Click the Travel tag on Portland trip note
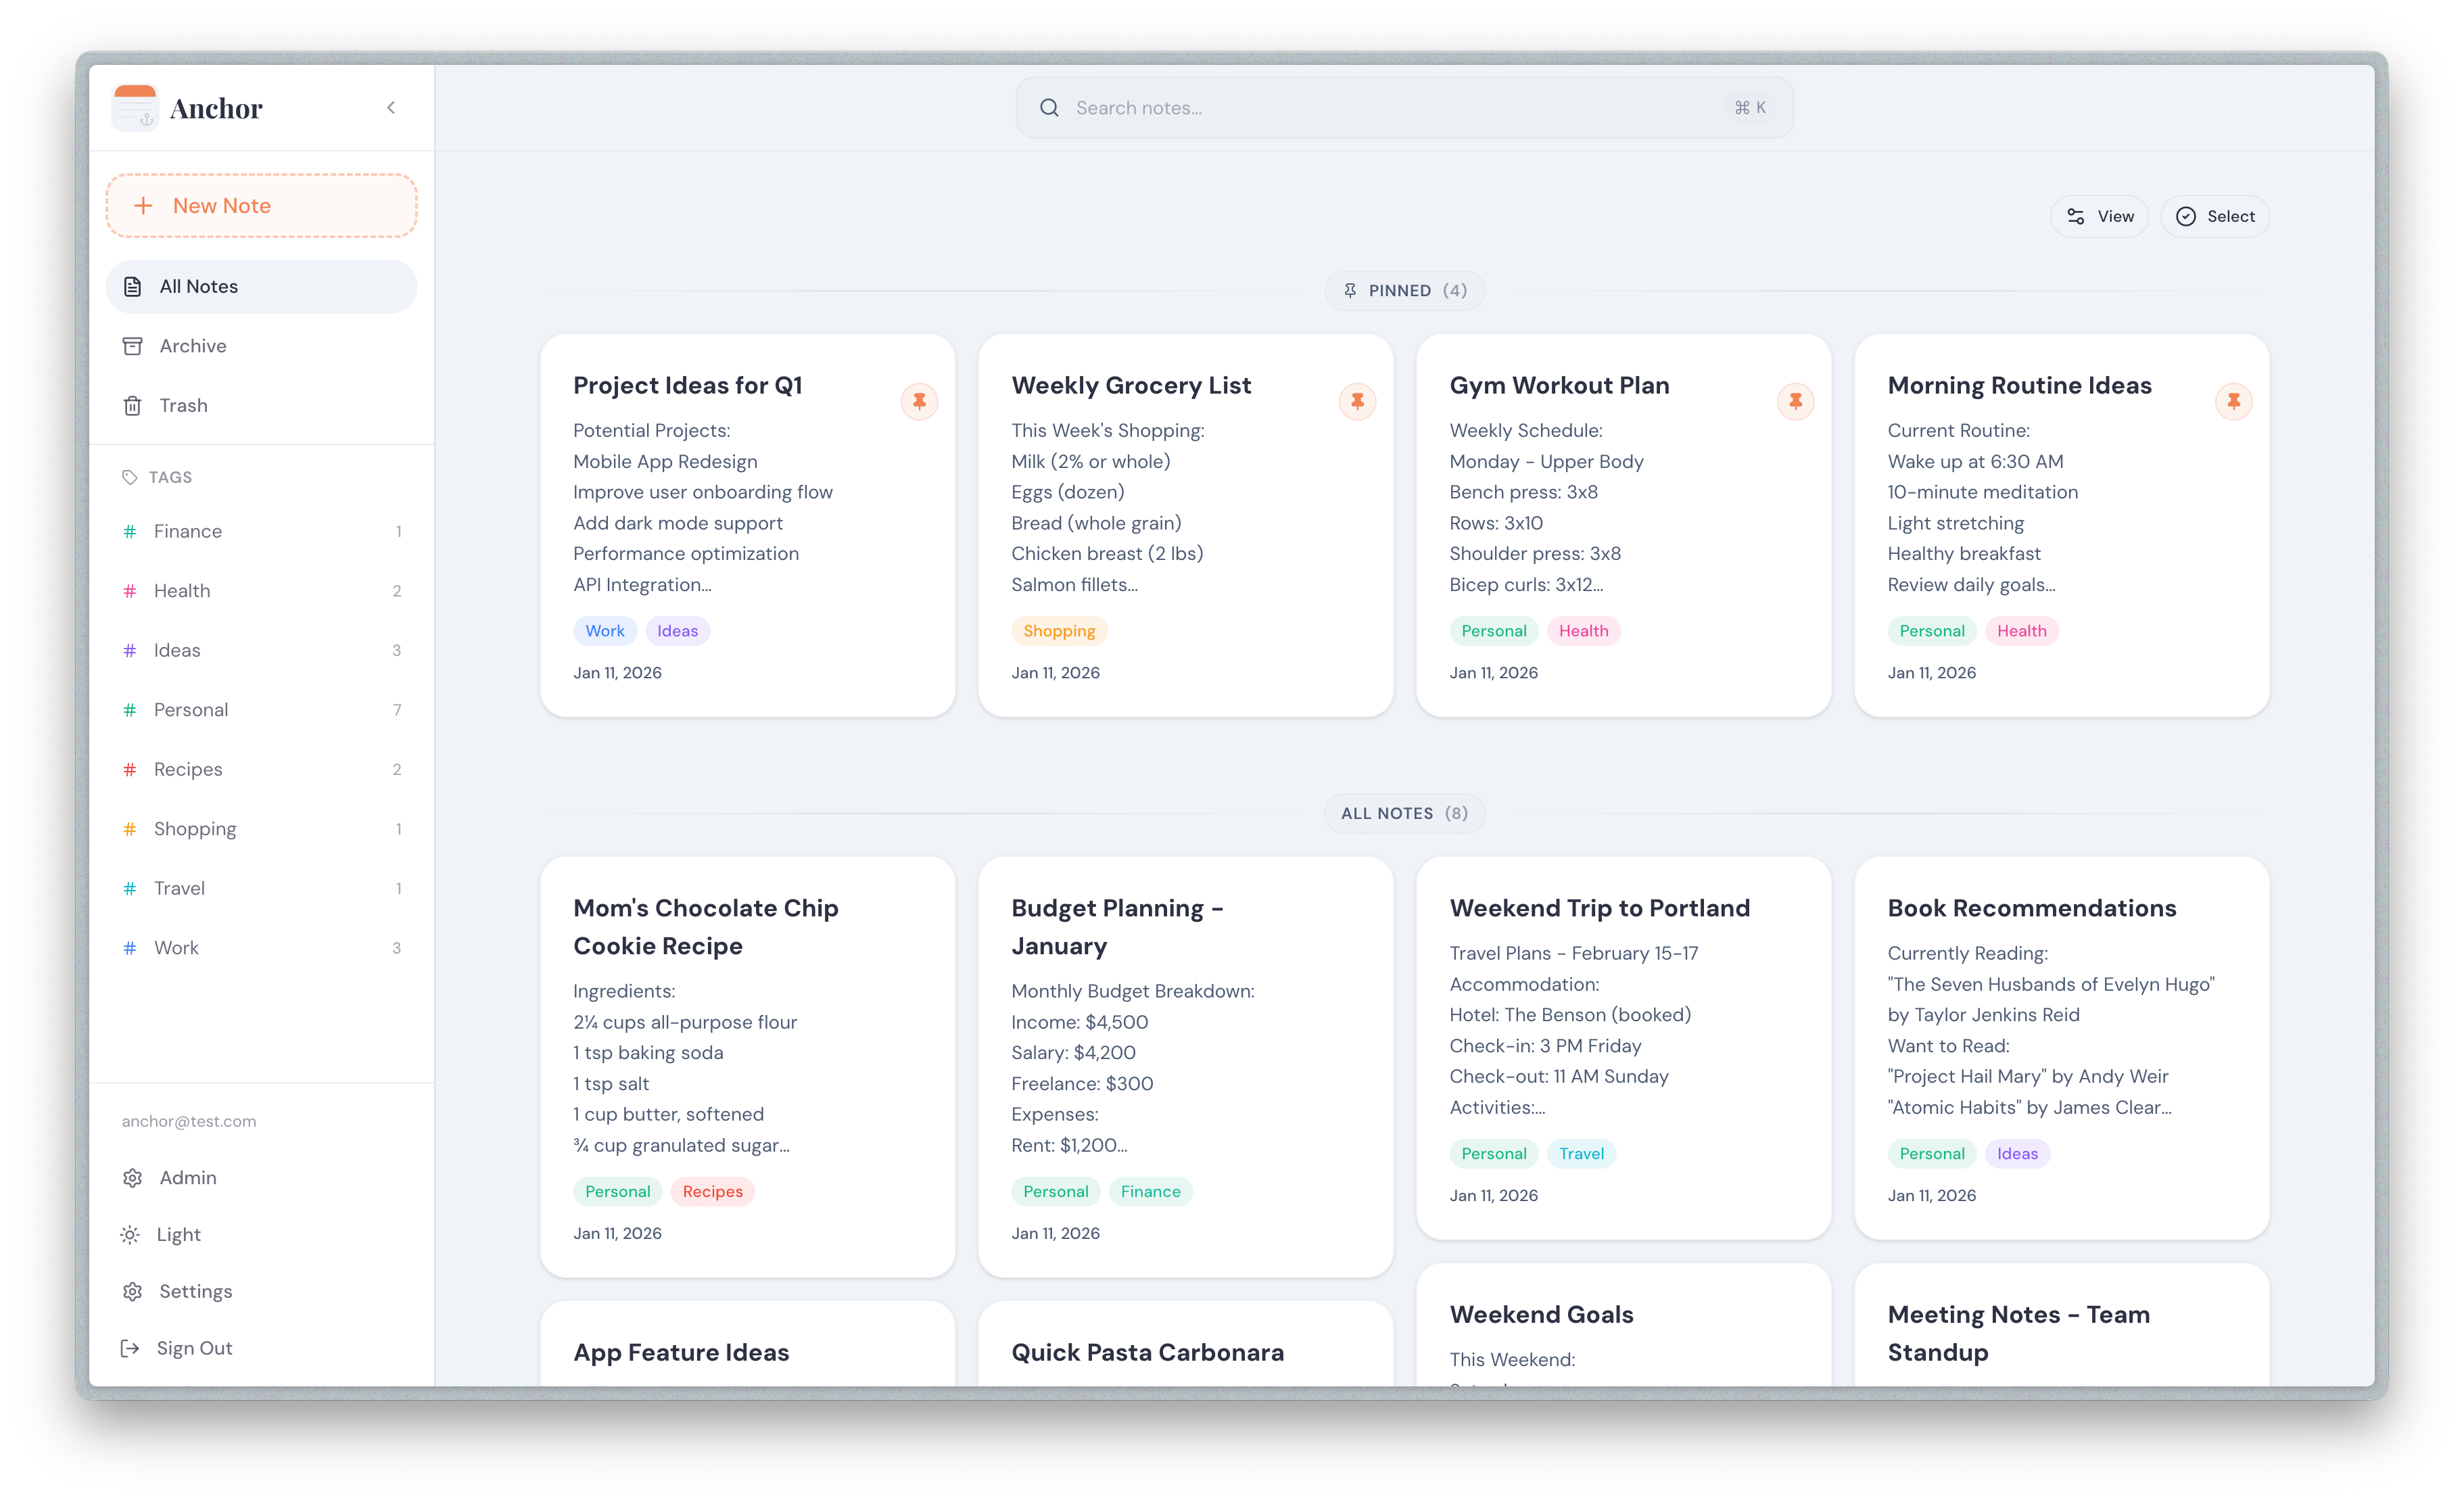Viewport: 2464px width, 1500px height. click(1581, 1154)
